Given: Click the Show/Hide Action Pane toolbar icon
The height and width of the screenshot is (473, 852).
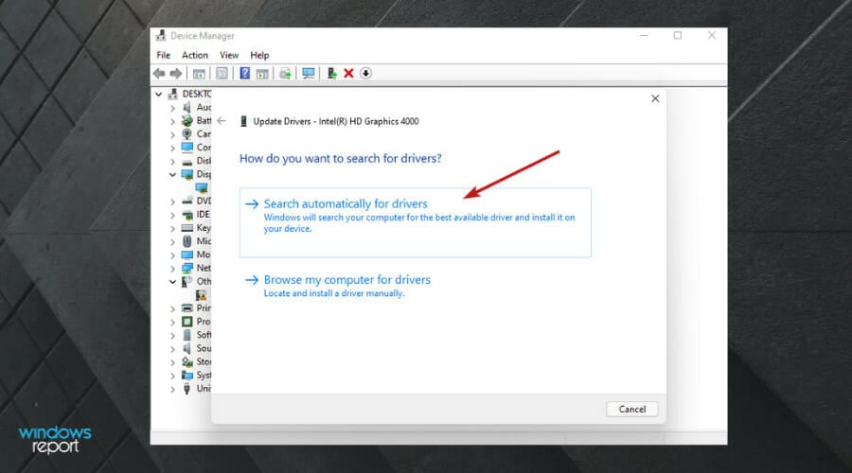Looking at the screenshot, I should coord(262,73).
